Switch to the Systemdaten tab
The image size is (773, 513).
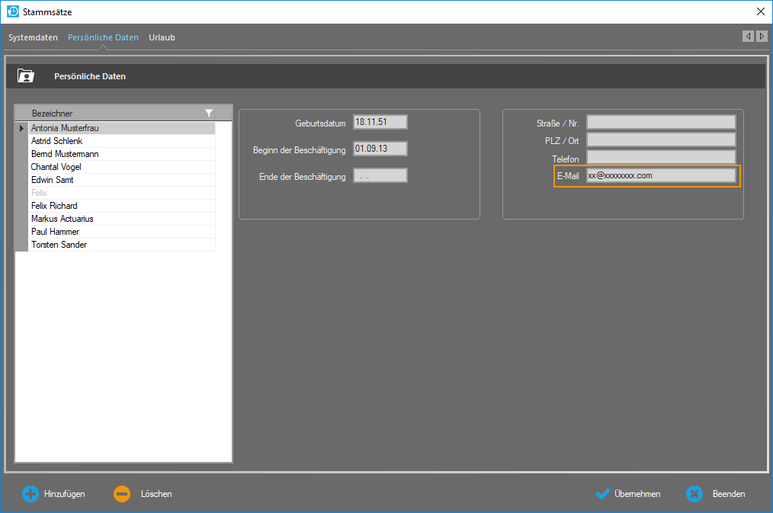(x=33, y=37)
